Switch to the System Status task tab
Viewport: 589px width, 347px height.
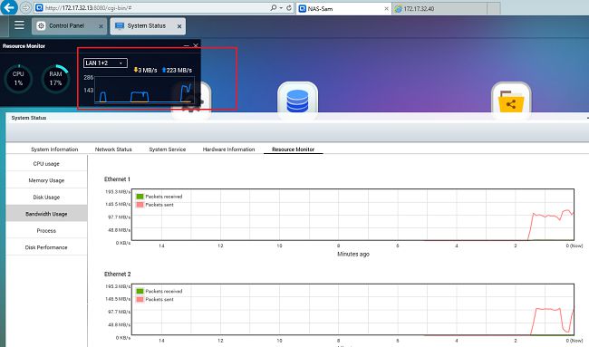[x=148, y=26]
